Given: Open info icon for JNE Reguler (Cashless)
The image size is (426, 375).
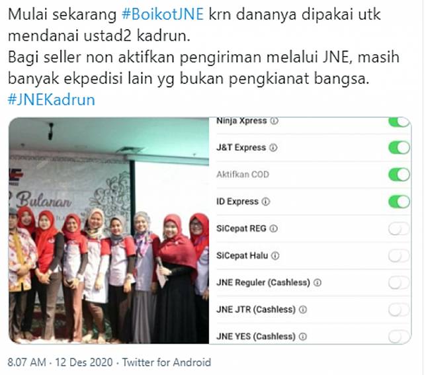Looking at the screenshot, I should 318,282.
